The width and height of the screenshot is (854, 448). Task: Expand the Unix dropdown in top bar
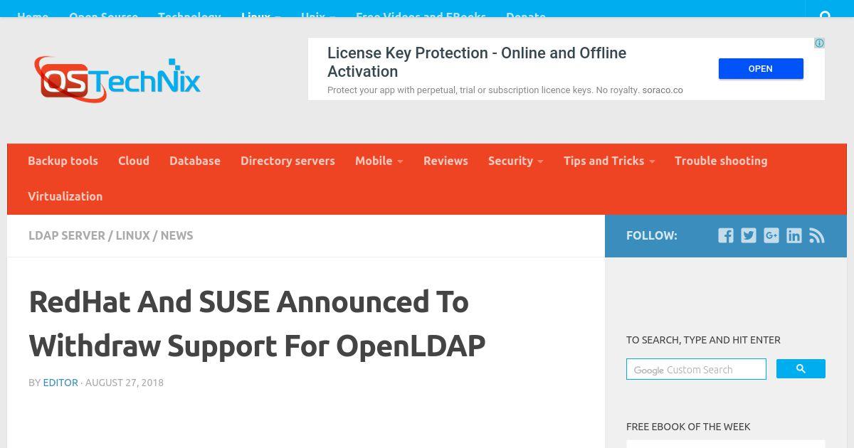[x=318, y=16]
